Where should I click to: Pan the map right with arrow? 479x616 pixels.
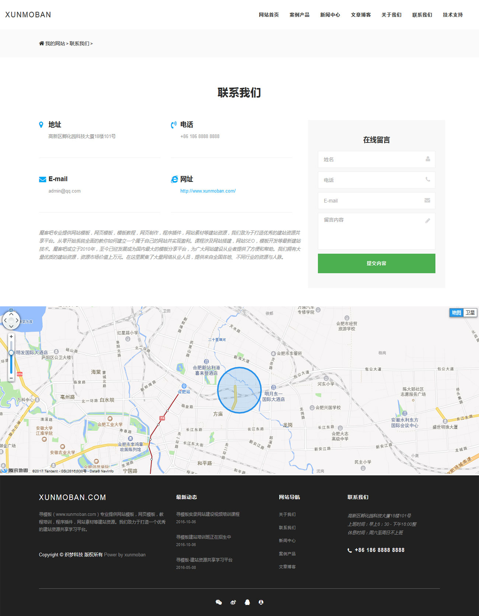(x=17, y=320)
